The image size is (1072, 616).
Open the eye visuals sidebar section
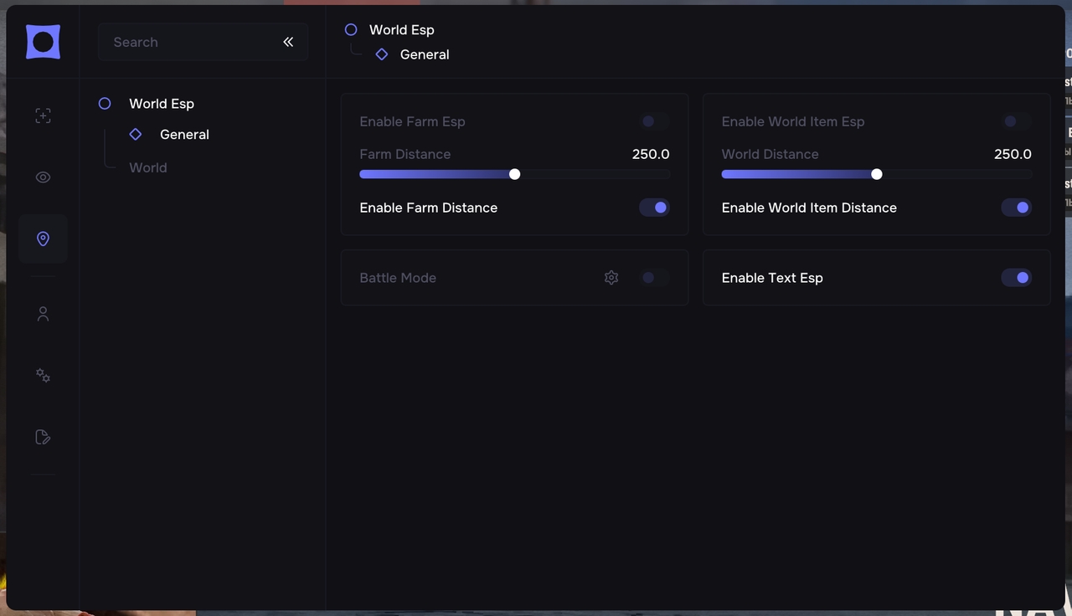point(43,177)
